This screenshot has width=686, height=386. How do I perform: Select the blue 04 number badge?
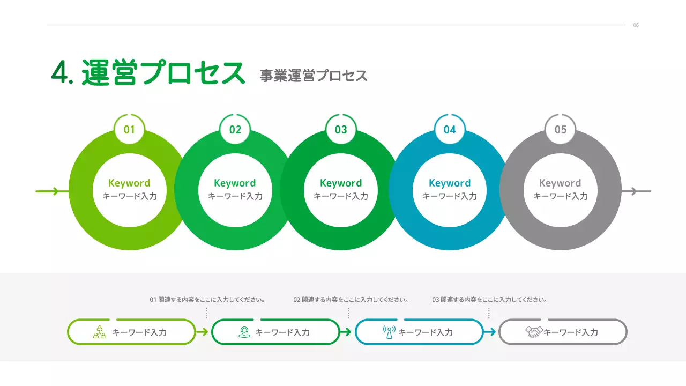pos(450,130)
